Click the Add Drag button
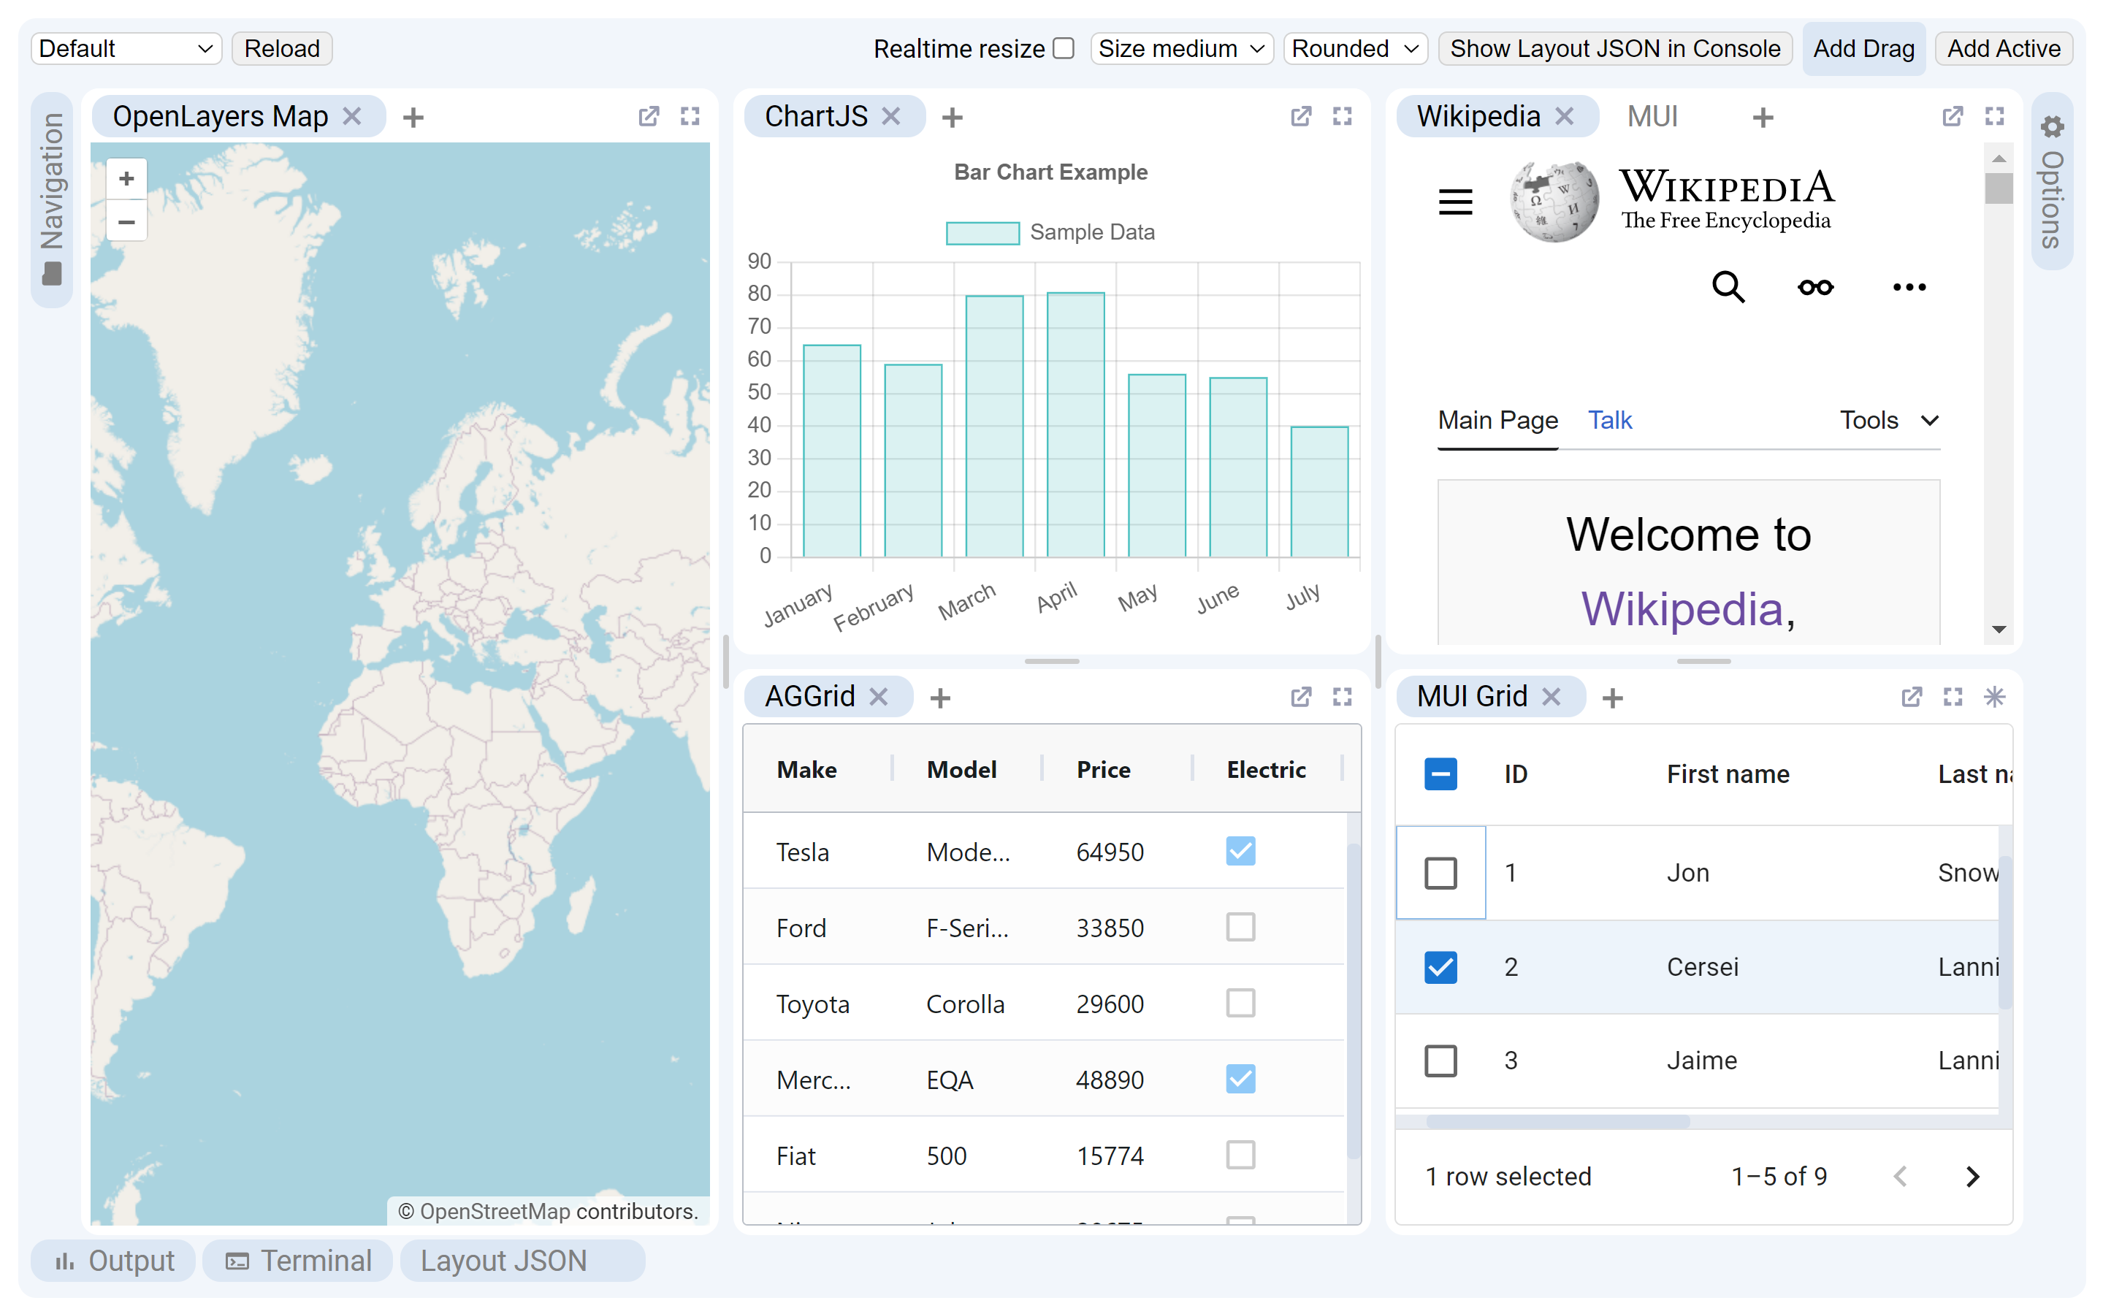Viewport: 2103px width, 1314px height. point(1864,49)
